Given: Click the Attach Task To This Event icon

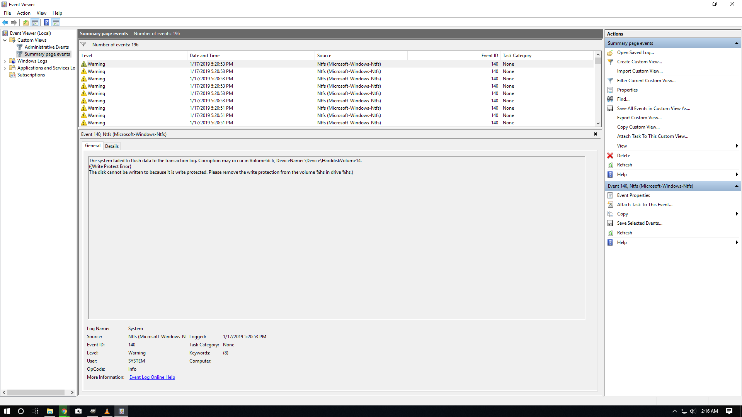Looking at the screenshot, I should pos(610,205).
